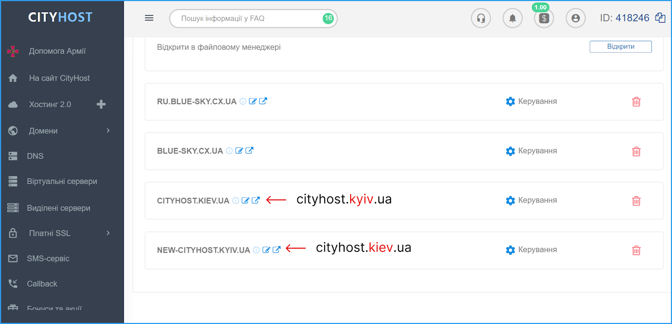This screenshot has width=672, height=324.
Task: Click Відкрити в файловому менеджері text
Action: click(219, 47)
